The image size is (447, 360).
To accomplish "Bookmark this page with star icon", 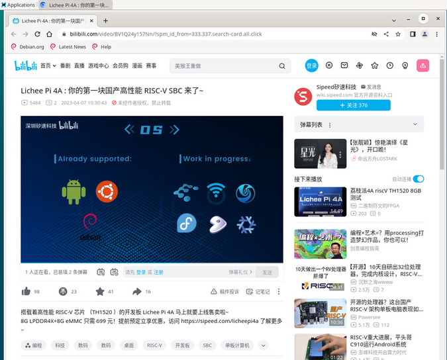I will click(398, 34).
